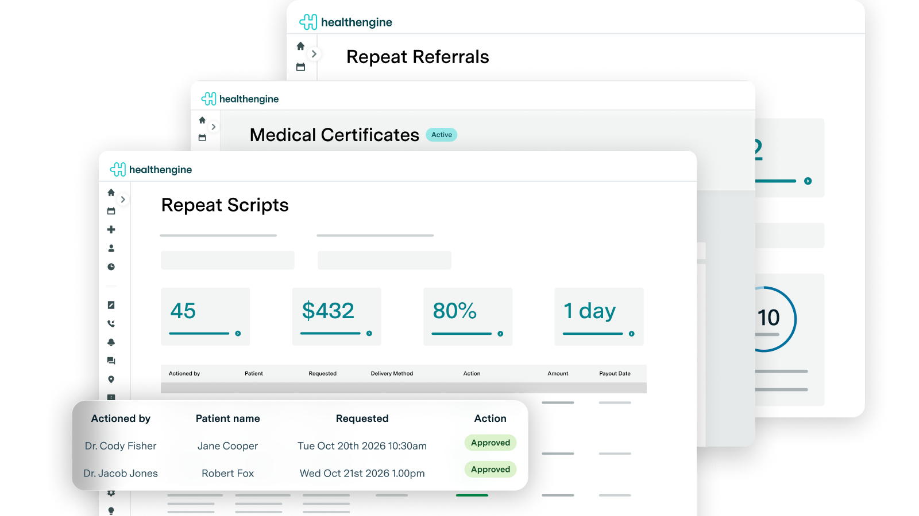Click the small Action column header in the table
Viewport: 919px width, 516px height.
[x=472, y=373]
